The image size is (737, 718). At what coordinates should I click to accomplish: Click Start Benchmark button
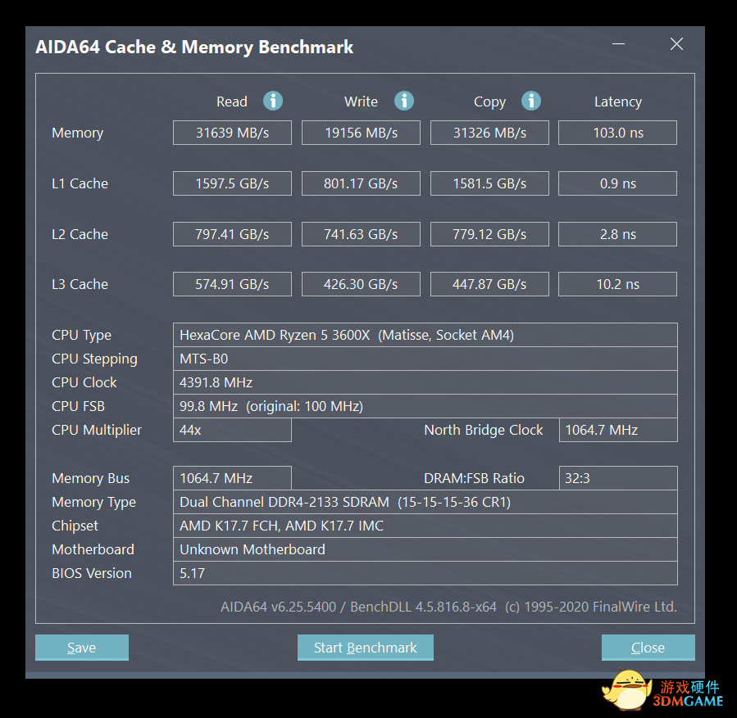coord(365,647)
